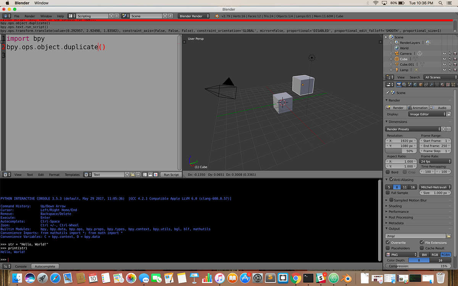Switch to the Console tab at the bottom
This screenshot has height=286, width=458.
point(21,266)
